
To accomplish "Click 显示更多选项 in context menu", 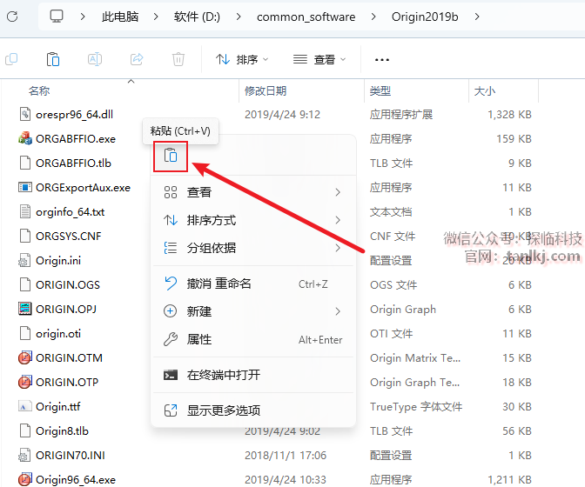I will (223, 410).
